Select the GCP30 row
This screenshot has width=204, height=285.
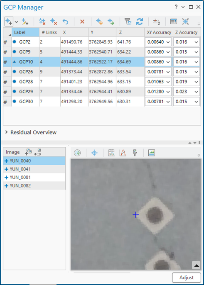[x=102, y=102]
